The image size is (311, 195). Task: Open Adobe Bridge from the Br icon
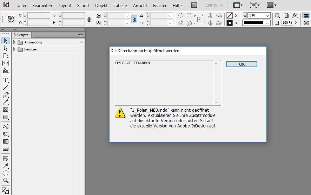pyautogui.click(x=194, y=5)
